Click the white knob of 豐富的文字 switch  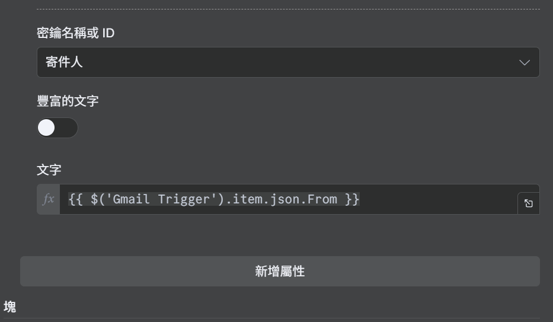click(46, 127)
